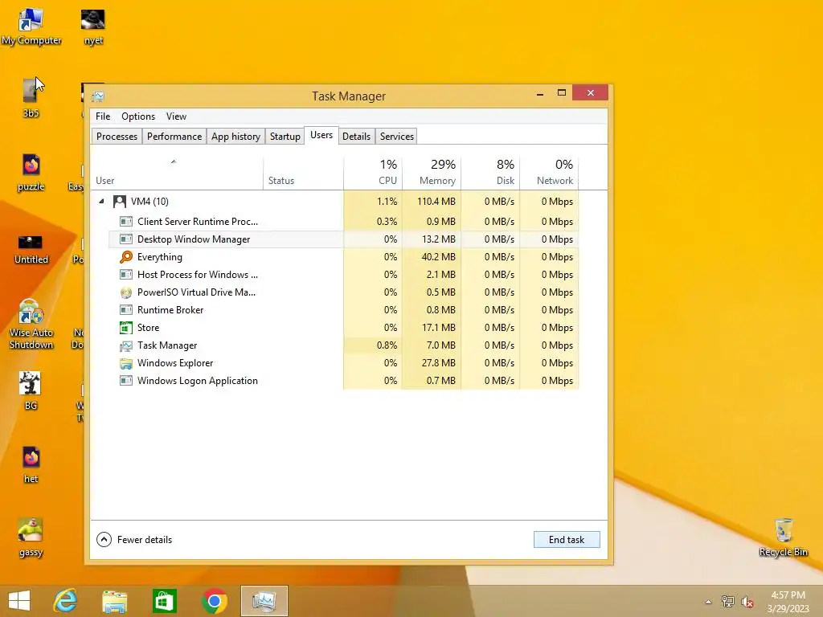Sort by the CPU column header
This screenshot has height=617, width=823.
373,174
